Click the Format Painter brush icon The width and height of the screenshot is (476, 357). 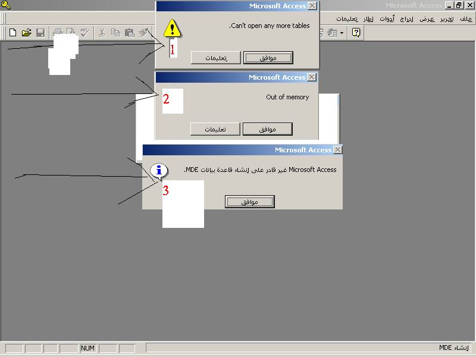point(143,33)
